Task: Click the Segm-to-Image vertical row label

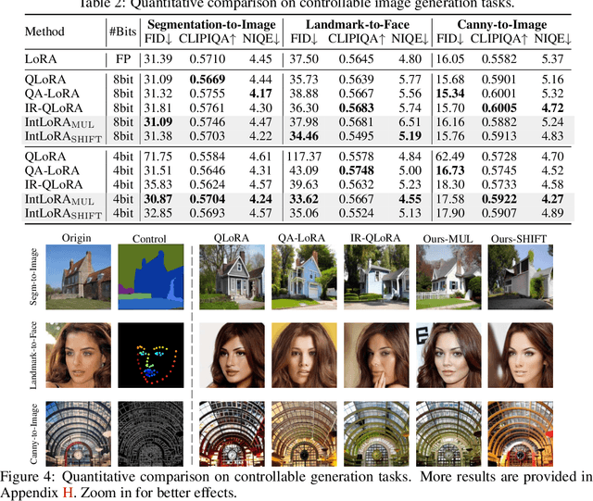Action: (x=33, y=277)
